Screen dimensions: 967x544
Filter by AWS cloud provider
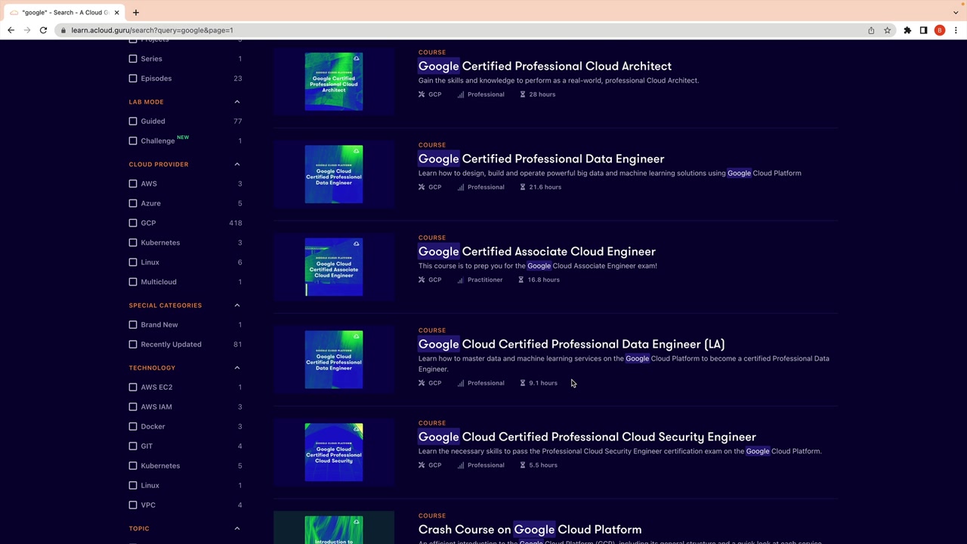click(x=133, y=184)
